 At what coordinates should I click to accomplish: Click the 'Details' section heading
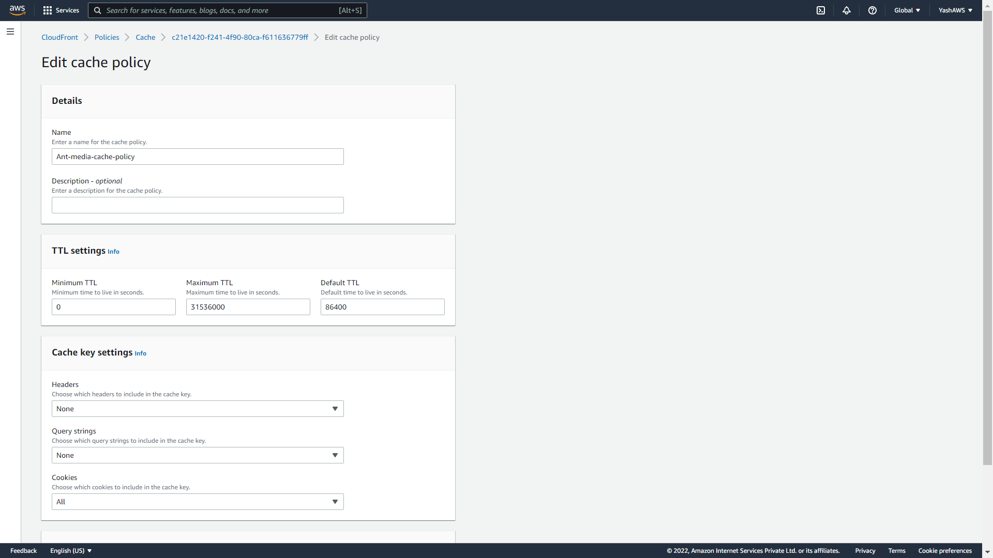67,101
